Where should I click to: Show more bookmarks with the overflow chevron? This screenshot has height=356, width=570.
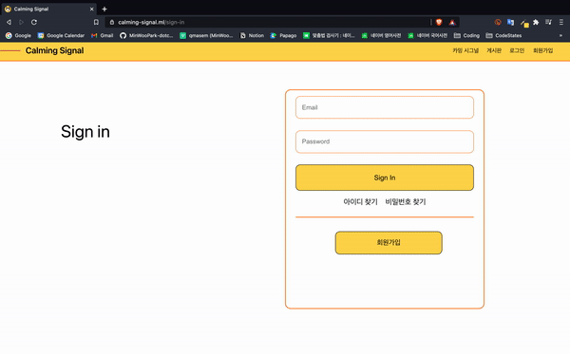560,36
